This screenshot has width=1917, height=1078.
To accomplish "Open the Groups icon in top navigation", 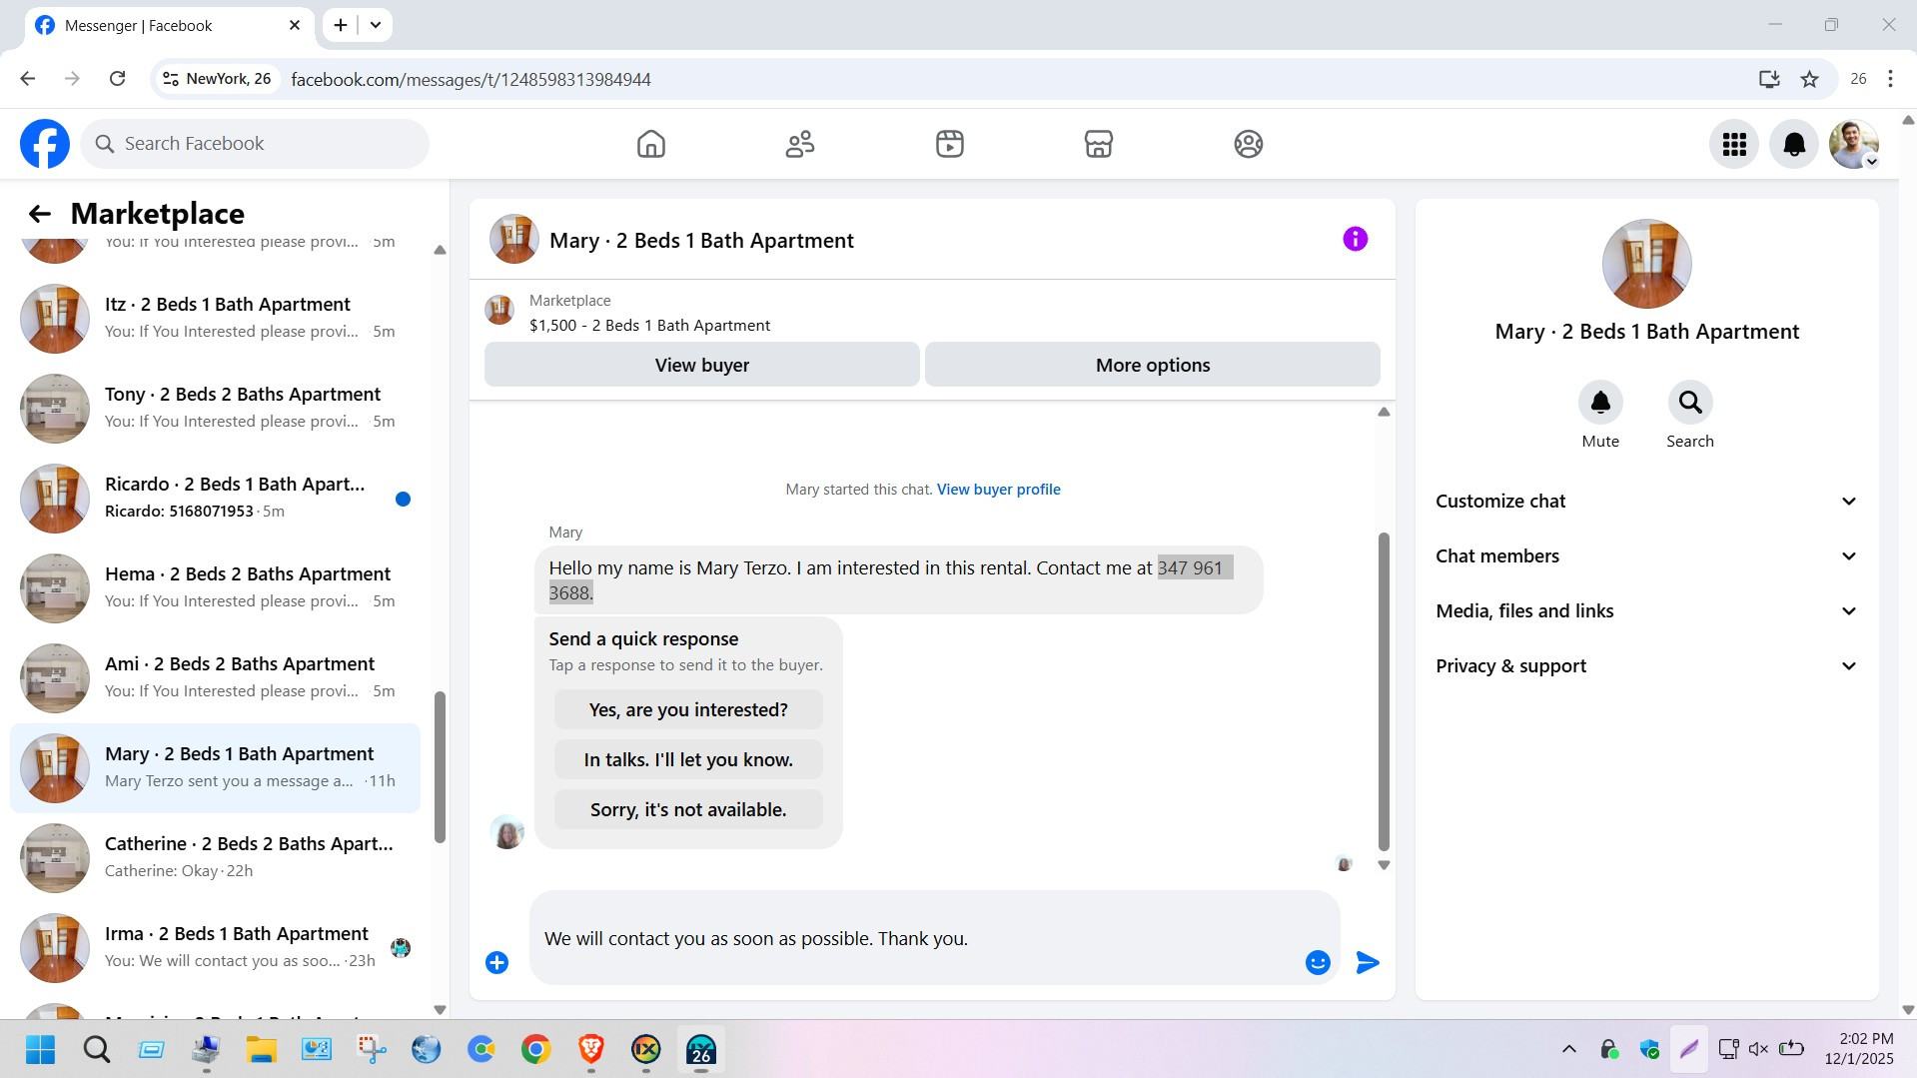I will [1249, 144].
